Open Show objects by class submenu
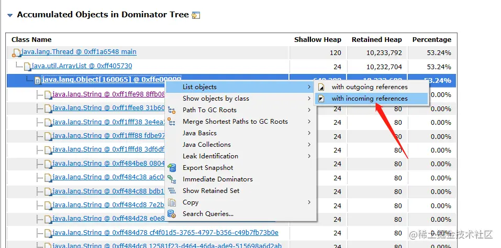Screen dimensions: 501x248 pos(240,99)
